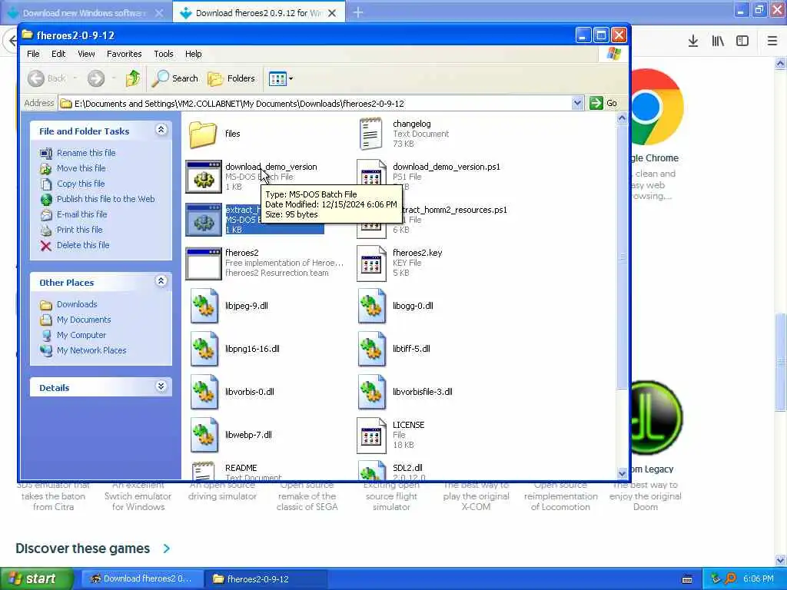The height and width of the screenshot is (590, 787).
Task: Open Firefox library icon
Action: [718, 41]
